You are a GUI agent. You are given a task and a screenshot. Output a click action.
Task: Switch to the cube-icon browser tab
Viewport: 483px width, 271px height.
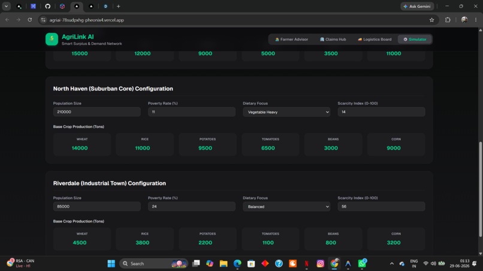coord(62,6)
